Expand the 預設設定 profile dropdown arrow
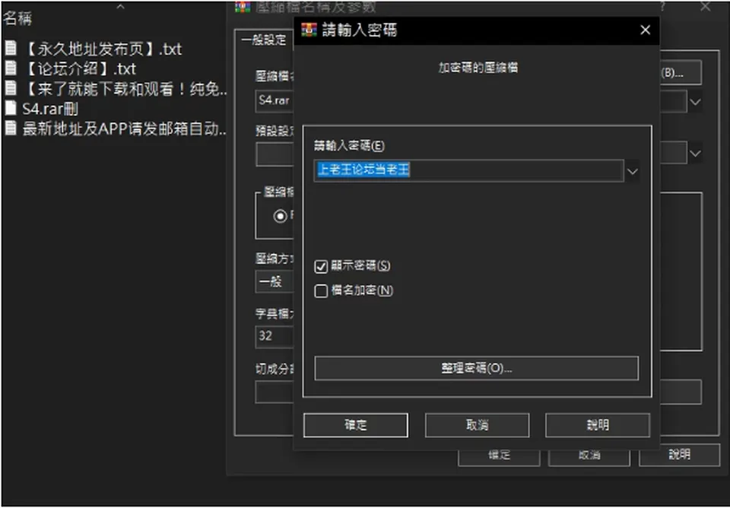Screen dimensions: 730x508 click(x=695, y=154)
